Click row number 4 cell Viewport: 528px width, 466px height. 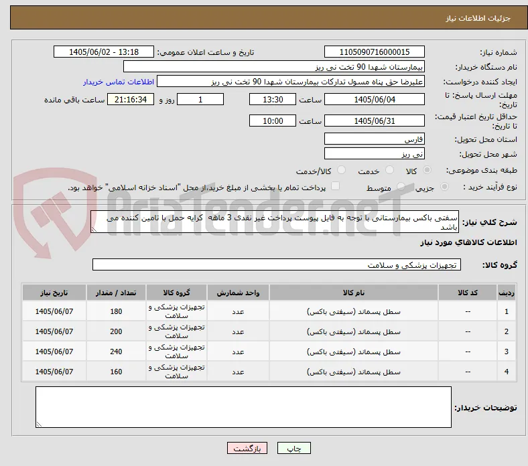(x=507, y=372)
